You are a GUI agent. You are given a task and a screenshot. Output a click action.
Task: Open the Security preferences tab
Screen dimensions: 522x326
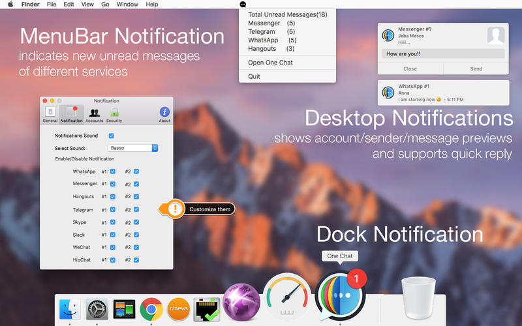114,115
